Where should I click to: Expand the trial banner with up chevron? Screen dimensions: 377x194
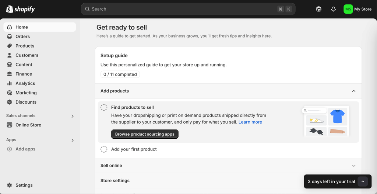pos(363,181)
